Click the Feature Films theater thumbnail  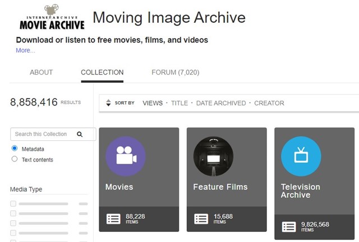tap(213, 156)
